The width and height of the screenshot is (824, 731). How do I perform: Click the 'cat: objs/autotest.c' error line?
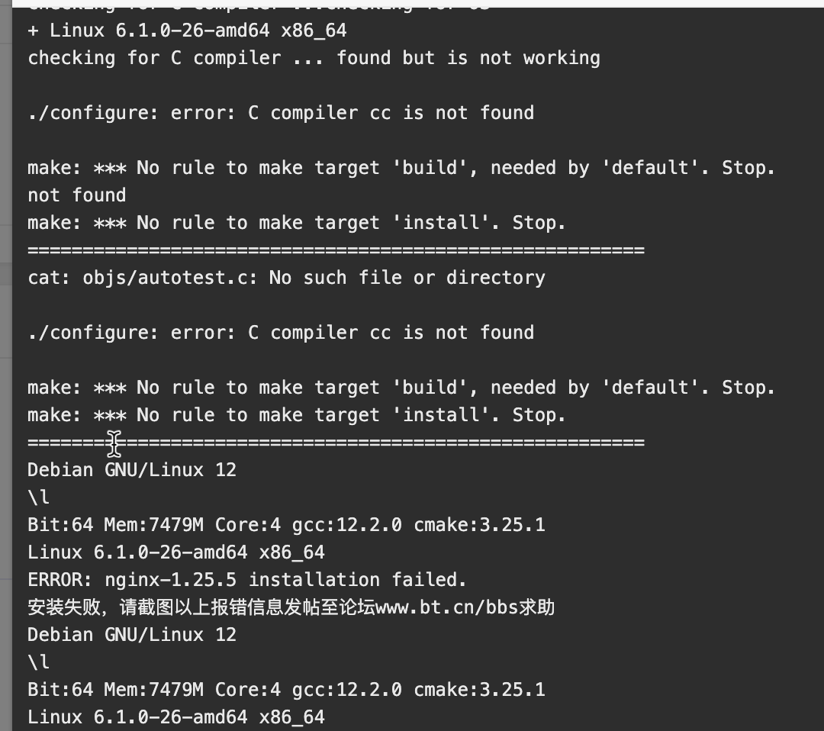click(x=286, y=278)
